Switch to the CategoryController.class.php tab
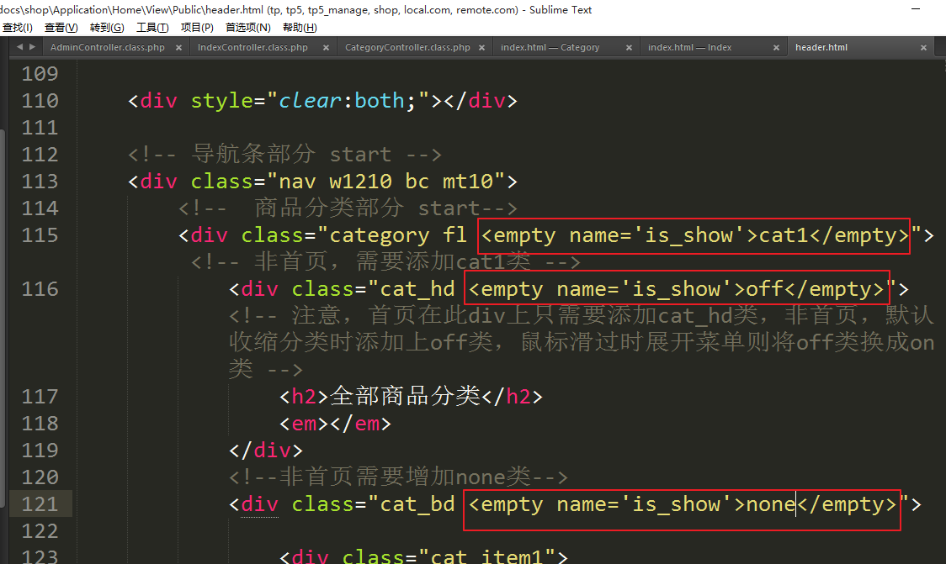 coord(407,48)
